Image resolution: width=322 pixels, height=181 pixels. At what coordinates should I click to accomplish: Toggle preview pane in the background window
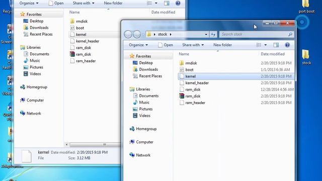(x=167, y=4)
